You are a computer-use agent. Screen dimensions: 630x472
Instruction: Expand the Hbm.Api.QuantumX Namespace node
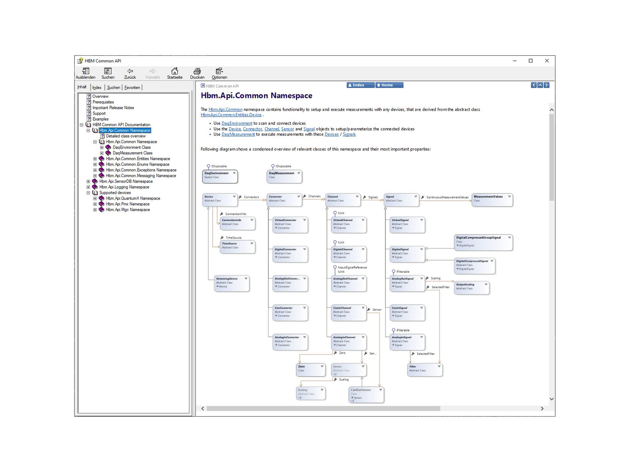pyautogui.click(x=95, y=198)
